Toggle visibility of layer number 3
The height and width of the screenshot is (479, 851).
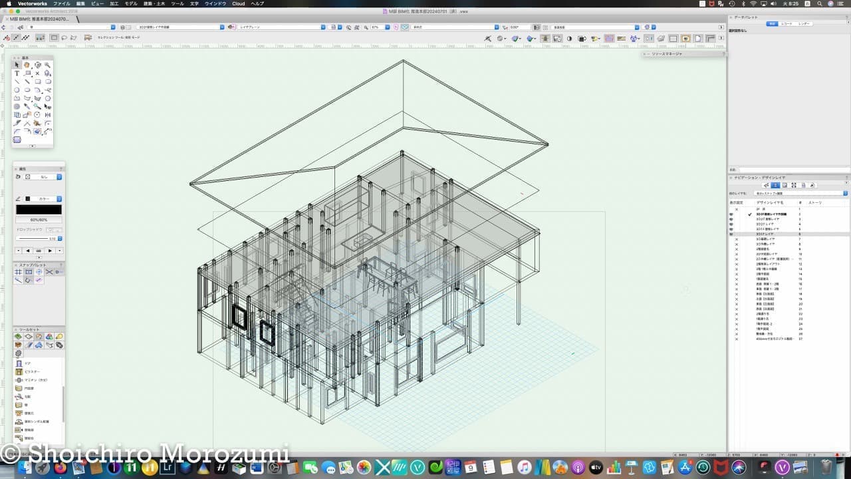point(731,219)
